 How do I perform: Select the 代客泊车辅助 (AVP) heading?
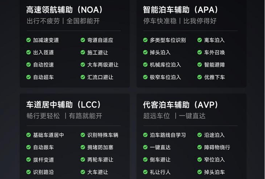(x=181, y=105)
